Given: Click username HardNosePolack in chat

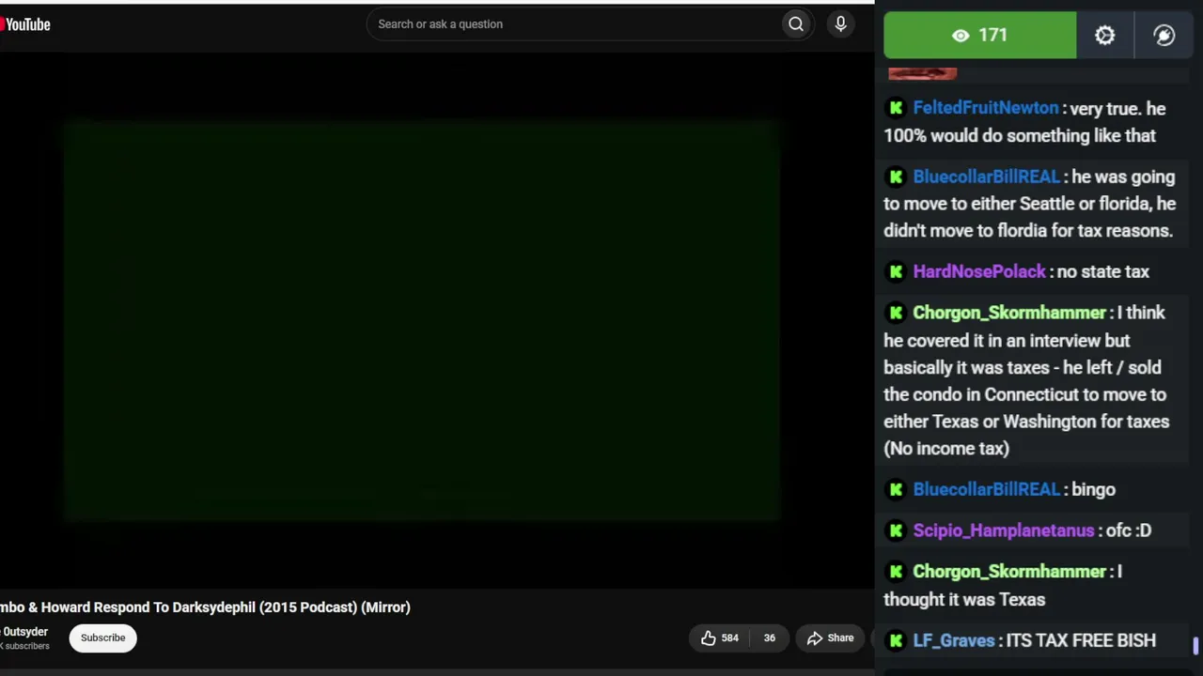Looking at the screenshot, I should pos(979,271).
